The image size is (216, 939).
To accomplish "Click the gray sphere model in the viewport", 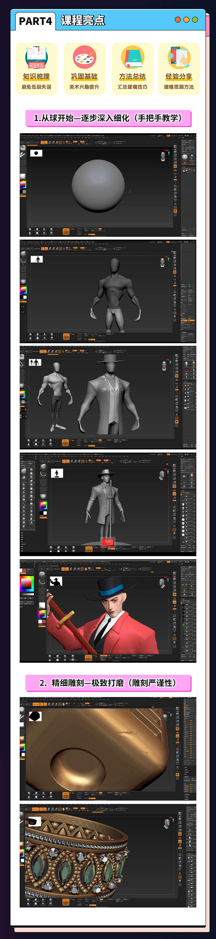I will [x=98, y=186].
